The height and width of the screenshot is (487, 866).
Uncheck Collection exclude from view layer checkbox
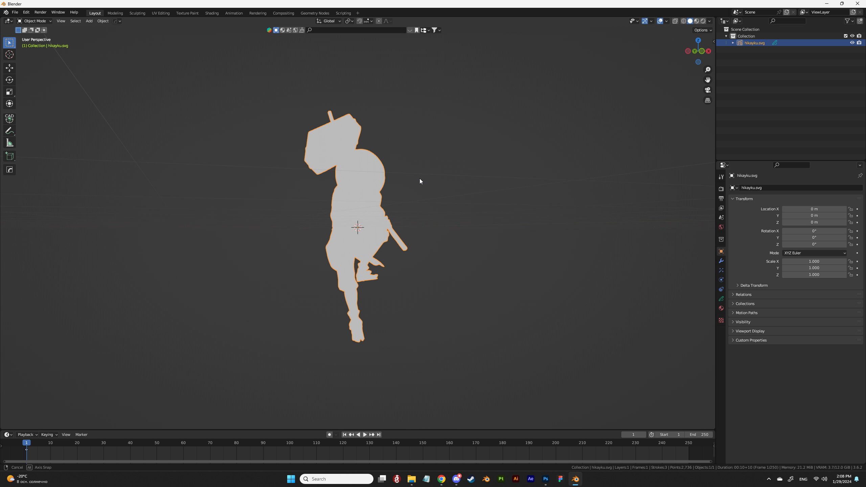(x=845, y=36)
